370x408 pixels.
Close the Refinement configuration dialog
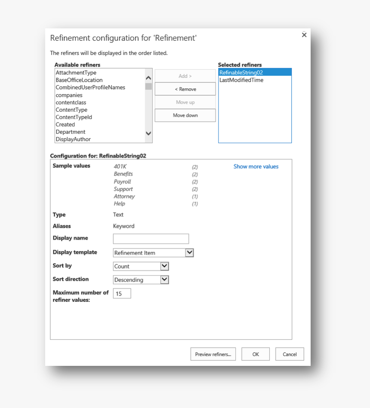click(304, 35)
